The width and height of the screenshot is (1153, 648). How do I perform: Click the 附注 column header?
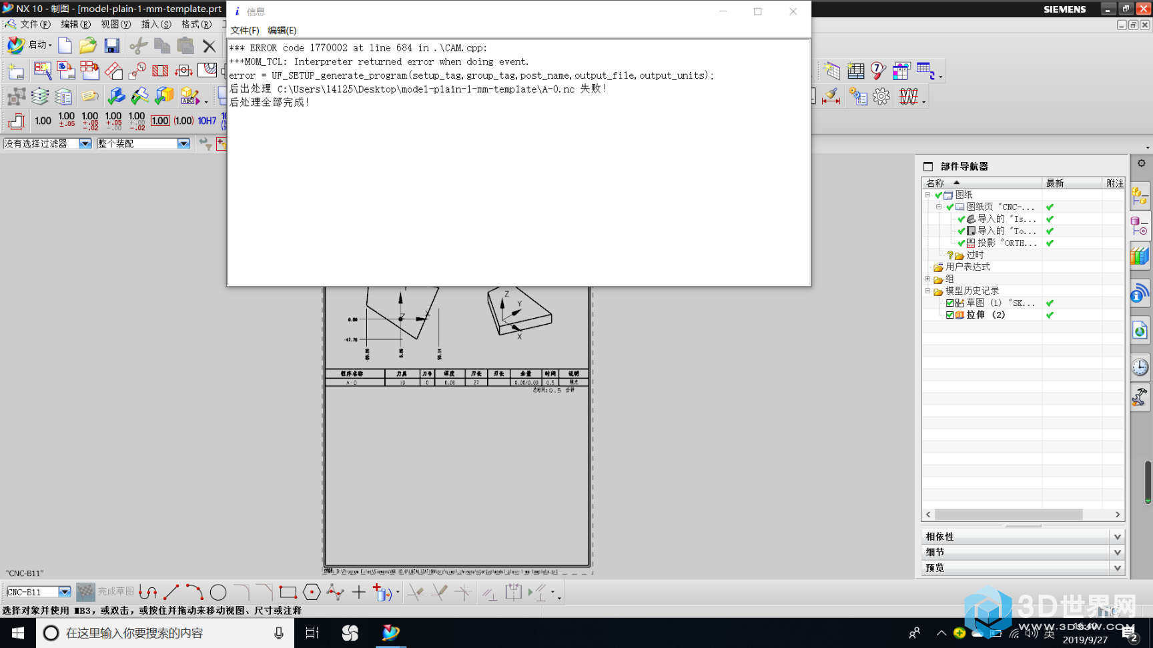pyautogui.click(x=1114, y=183)
